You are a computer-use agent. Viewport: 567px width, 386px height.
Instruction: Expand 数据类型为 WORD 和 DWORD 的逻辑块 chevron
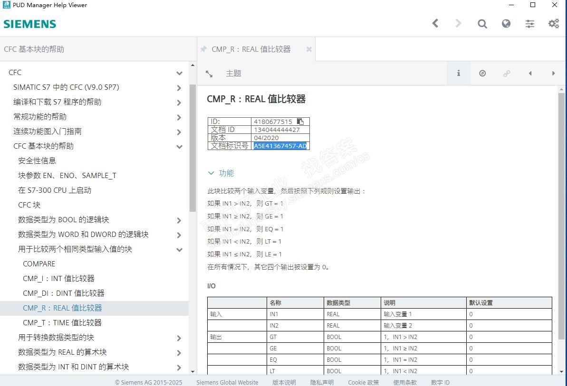point(179,235)
